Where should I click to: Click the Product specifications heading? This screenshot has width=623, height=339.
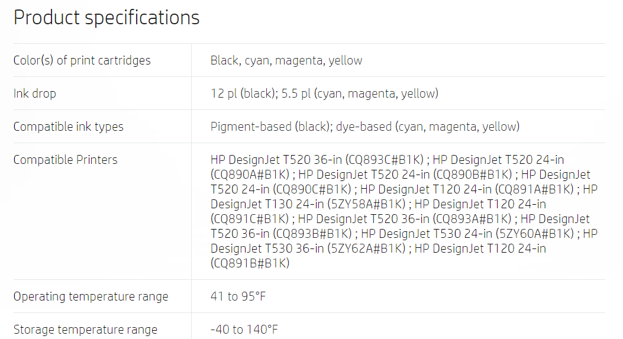coord(106,18)
